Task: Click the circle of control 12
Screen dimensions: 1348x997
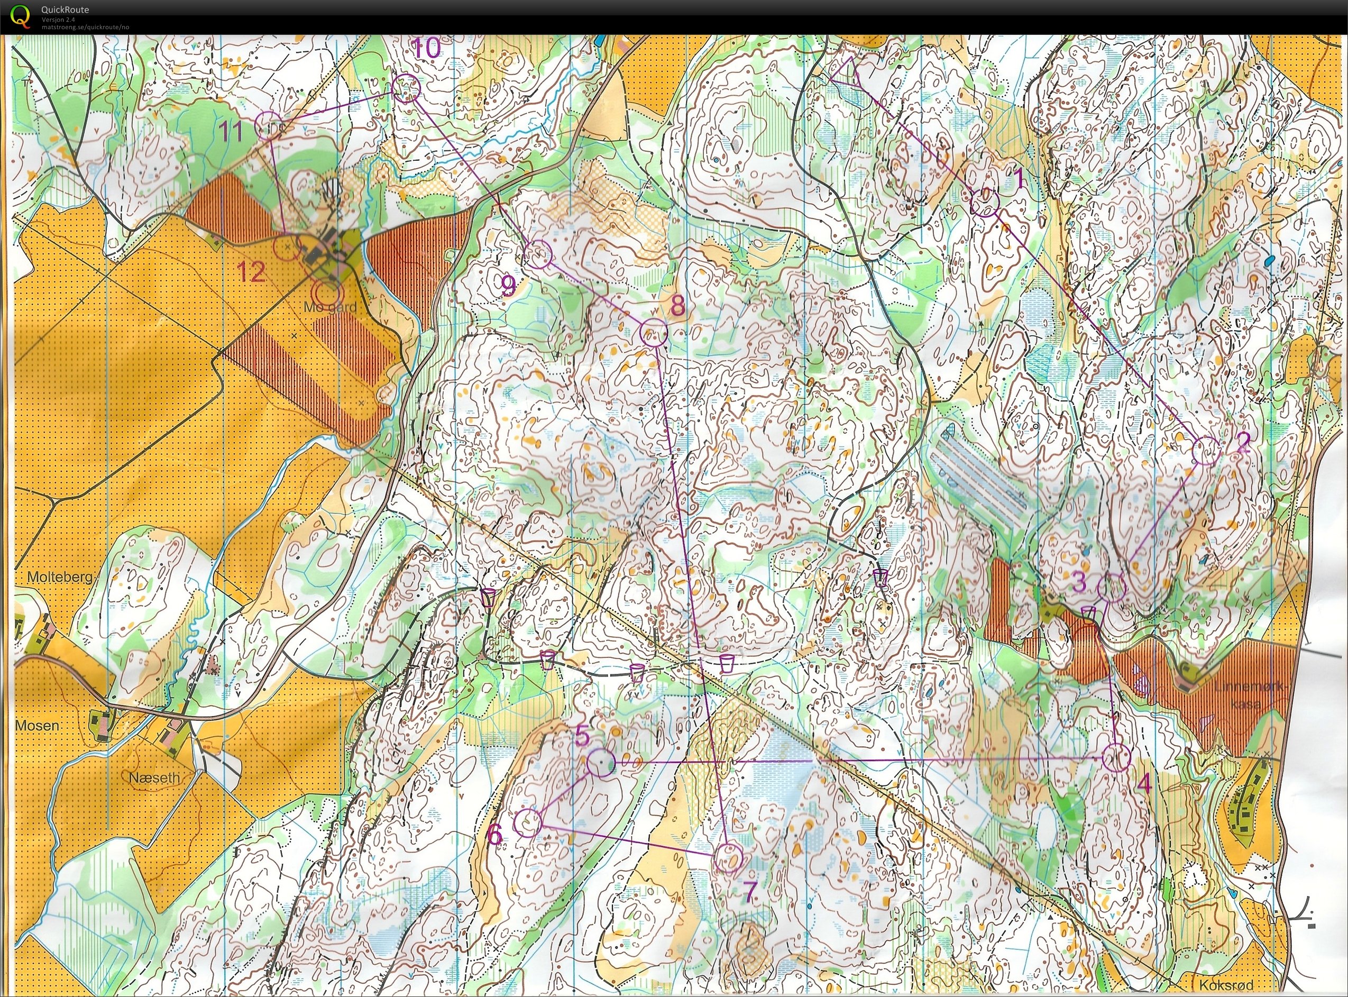Action: (287, 247)
